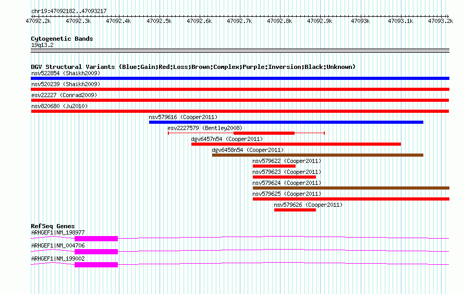Click the nsv522854 (Shaikh2009) variant label
464x294 pixels.
pos(66,73)
